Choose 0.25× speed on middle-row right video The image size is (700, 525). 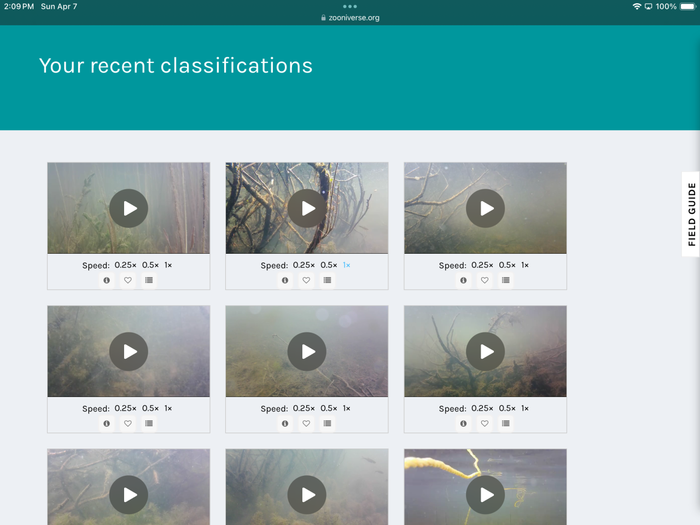click(x=482, y=409)
